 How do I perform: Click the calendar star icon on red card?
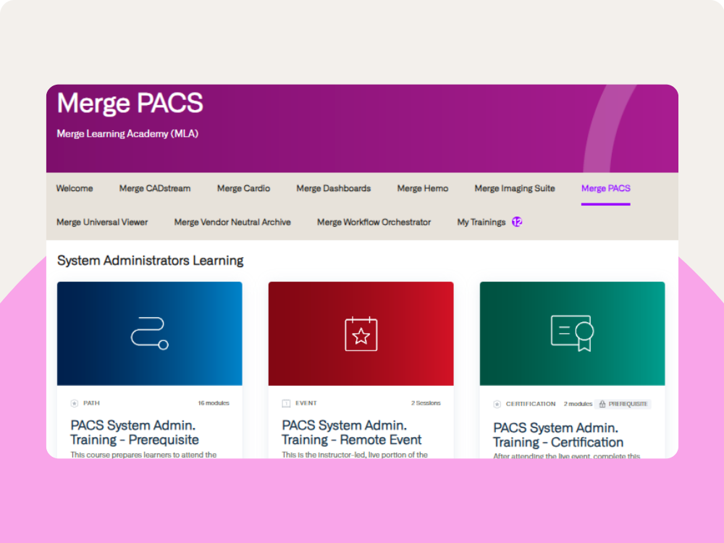point(361,334)
